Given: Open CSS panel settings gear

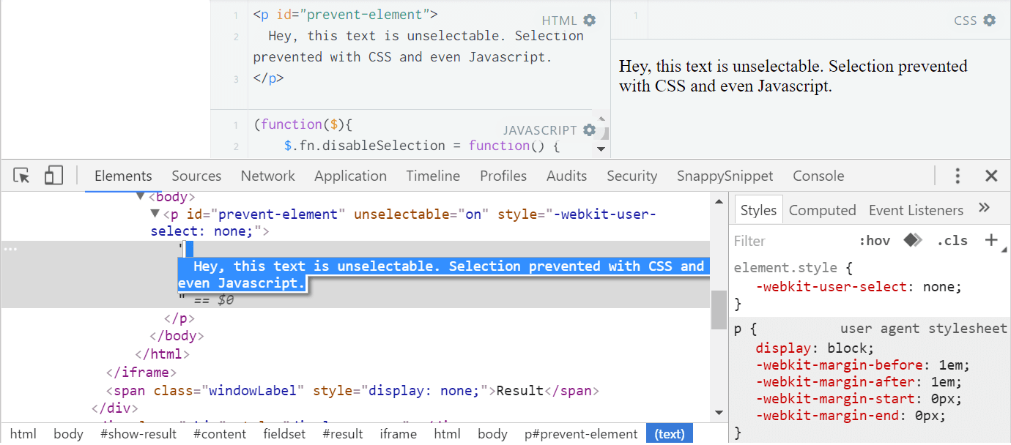Looking at the screenshot, I should (990, 20).
